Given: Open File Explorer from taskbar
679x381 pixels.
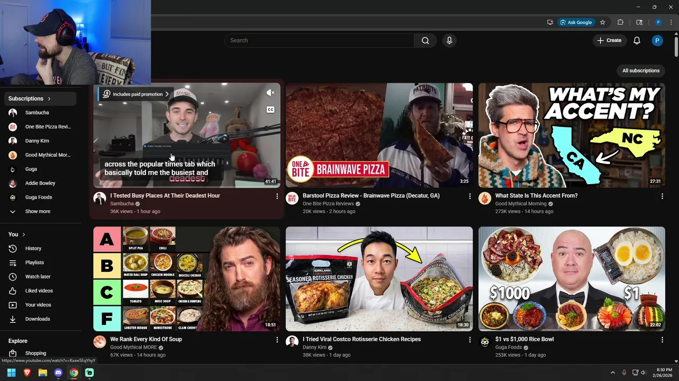Looking at the screenshot, I should point(42,373).
